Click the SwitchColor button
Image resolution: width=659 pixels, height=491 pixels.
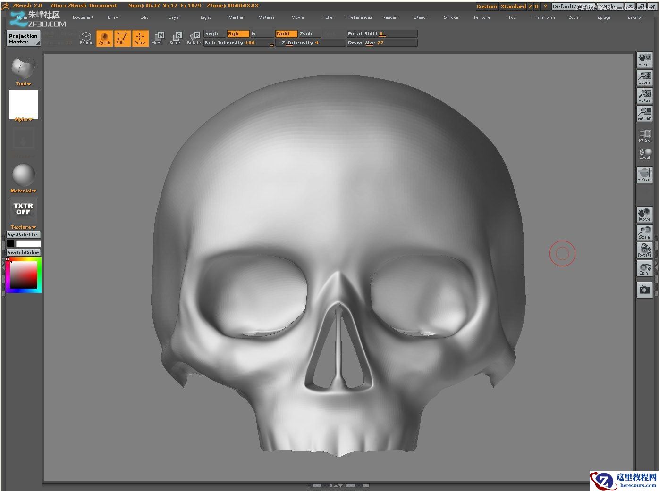tap(23, 252)
